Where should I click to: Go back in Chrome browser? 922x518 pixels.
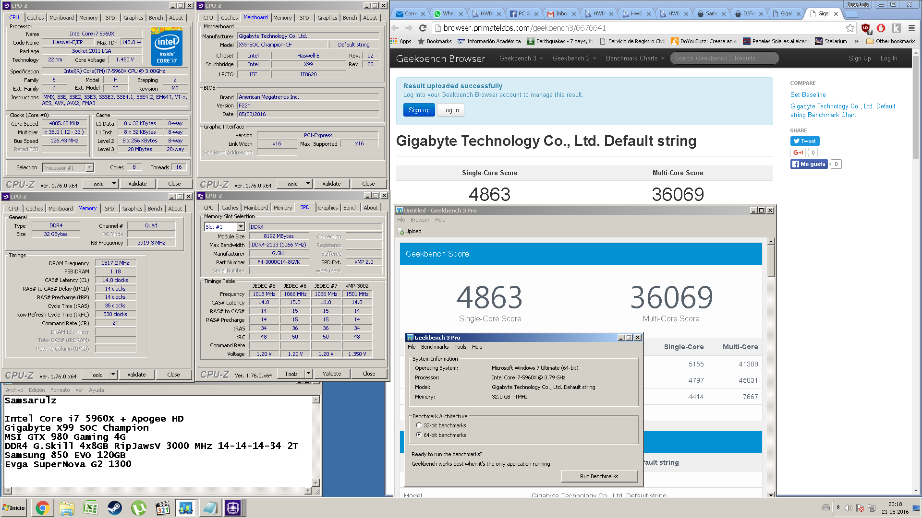click(395, 28)
